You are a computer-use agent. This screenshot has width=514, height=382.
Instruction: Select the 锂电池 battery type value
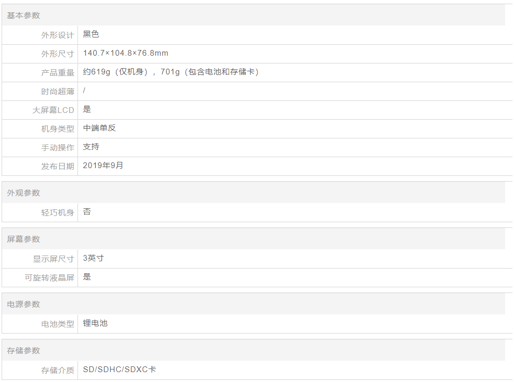point(95,323)
